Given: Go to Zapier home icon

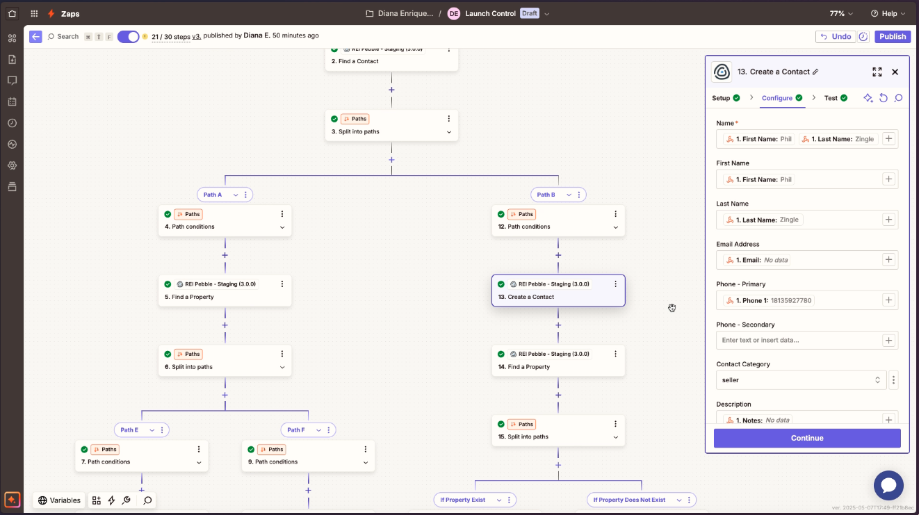Looking at the screenshot, I should (12, 13).
